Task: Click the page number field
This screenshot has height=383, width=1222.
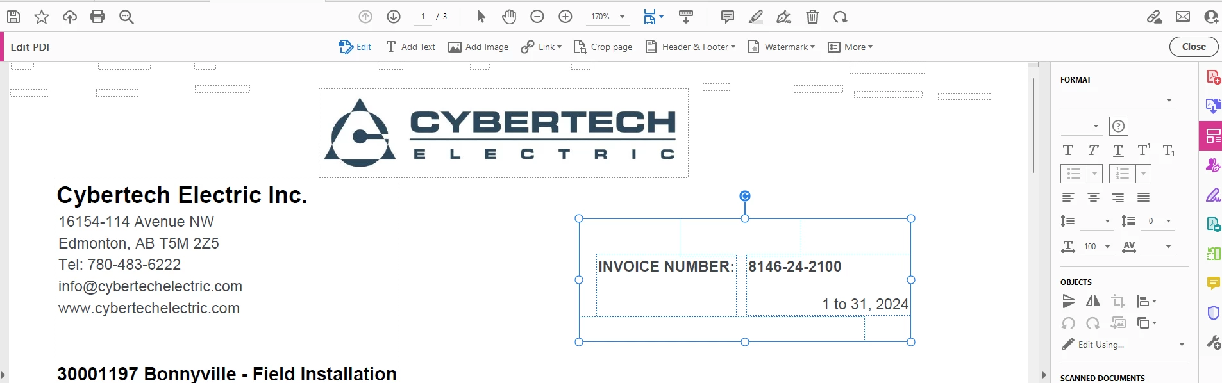Action: click(x=423, y=17)
